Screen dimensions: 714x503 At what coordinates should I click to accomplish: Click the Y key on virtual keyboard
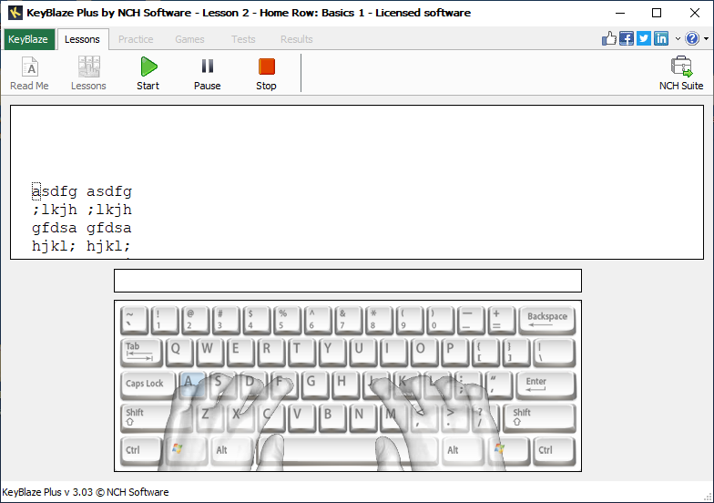point(331,352)
